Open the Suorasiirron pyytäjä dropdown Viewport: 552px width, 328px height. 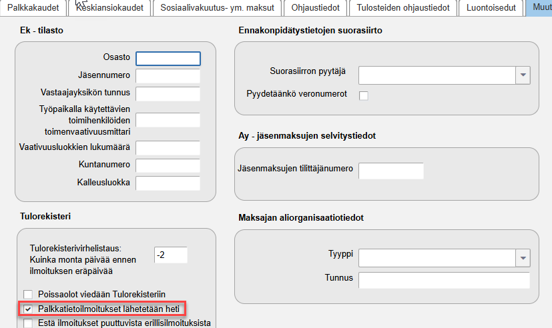click(x=523, y=75)
